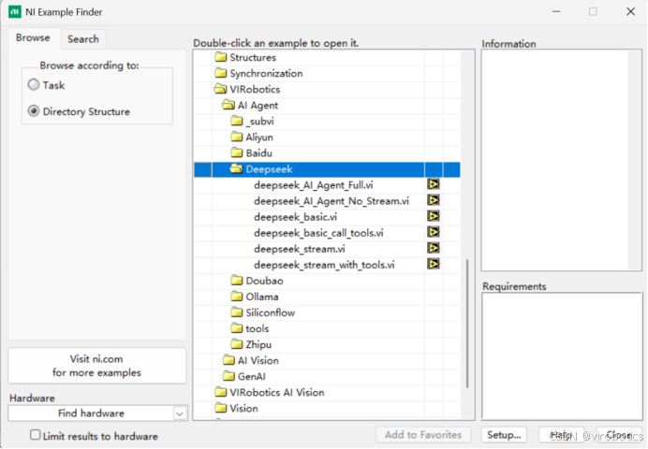Click the VIRobotics AI Vision folder icon
The image size is (648, 449).
click(x=221, y=392)
